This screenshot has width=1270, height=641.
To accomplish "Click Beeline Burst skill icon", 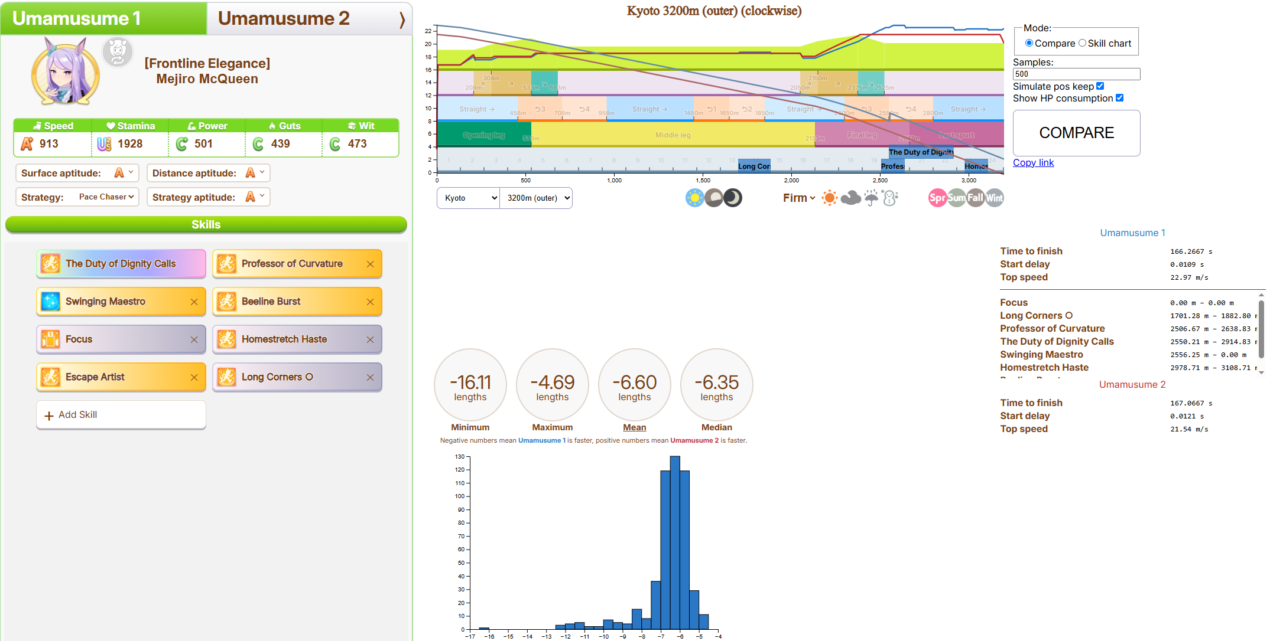I will 227,301.
